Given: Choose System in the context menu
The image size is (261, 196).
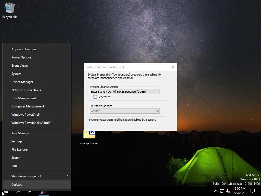Looking at the screenshot, I should (x=37, y=74).
